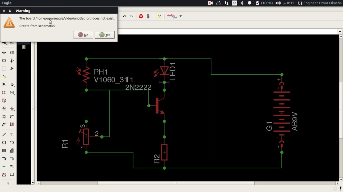Image resolution: width=343 pixels, height=192 pixels.
Task: Select the Value tool
Action: [x=12, y=108]
